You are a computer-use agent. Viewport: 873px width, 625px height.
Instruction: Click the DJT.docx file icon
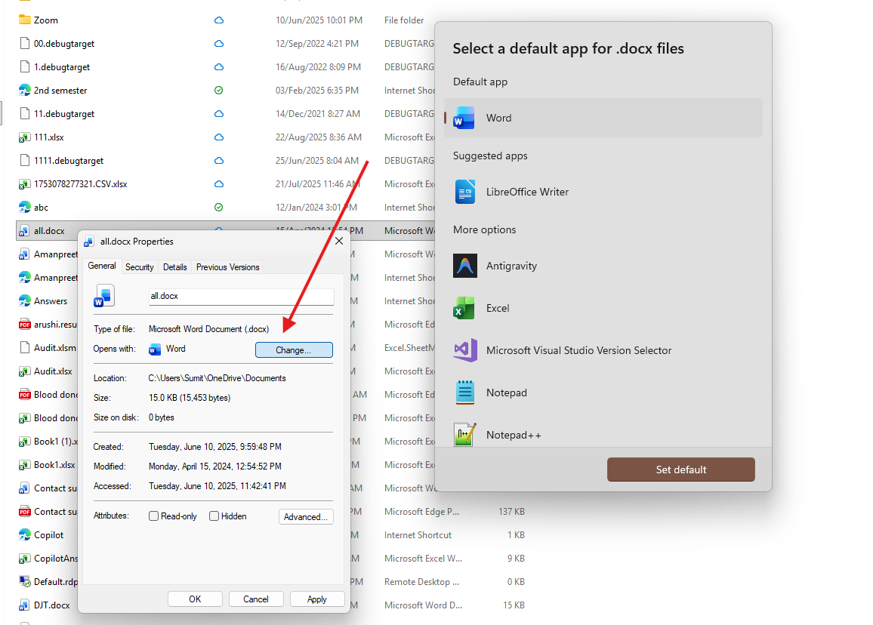click(x=24, y=605)
